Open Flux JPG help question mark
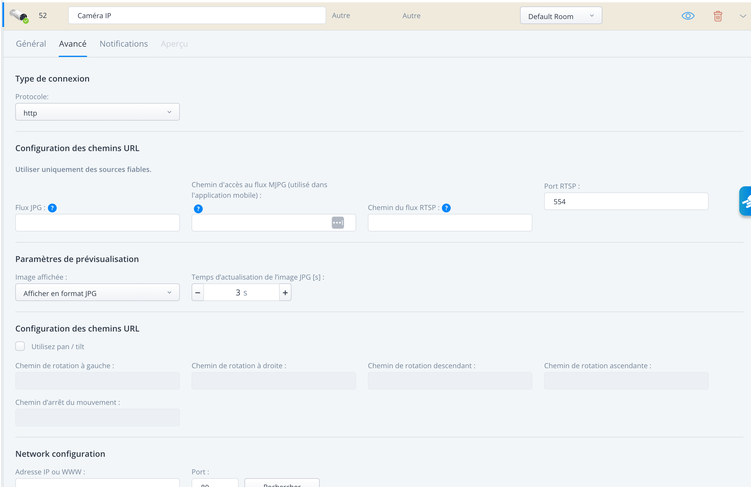The image size is (751, 487). [x=52, y=208]
